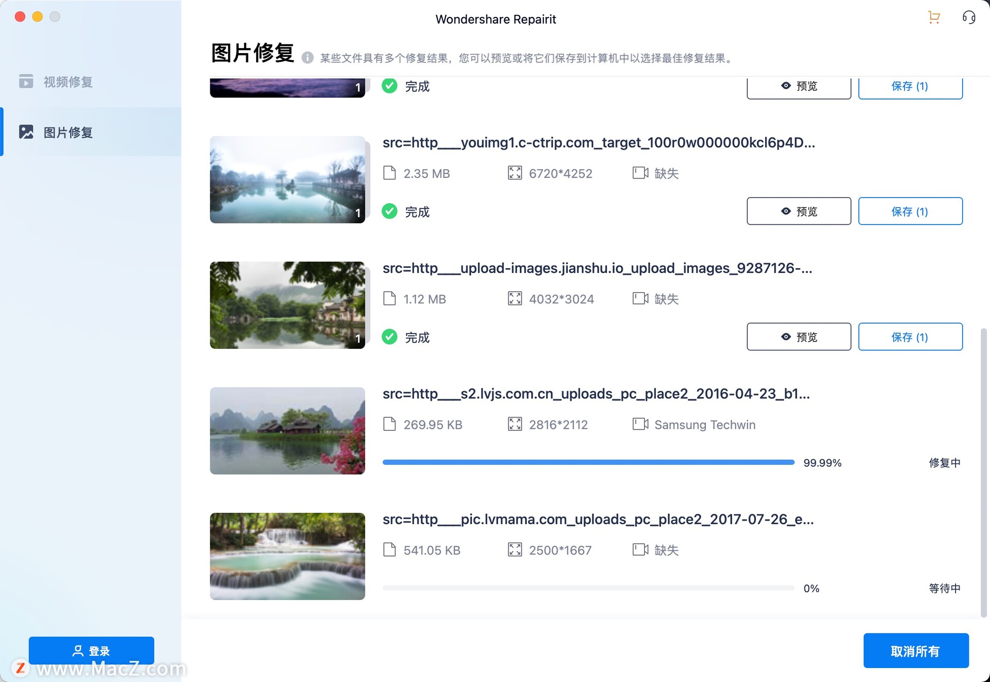Save the ctrip.com repaired image
990x682 pixels.
click(910, 212)
